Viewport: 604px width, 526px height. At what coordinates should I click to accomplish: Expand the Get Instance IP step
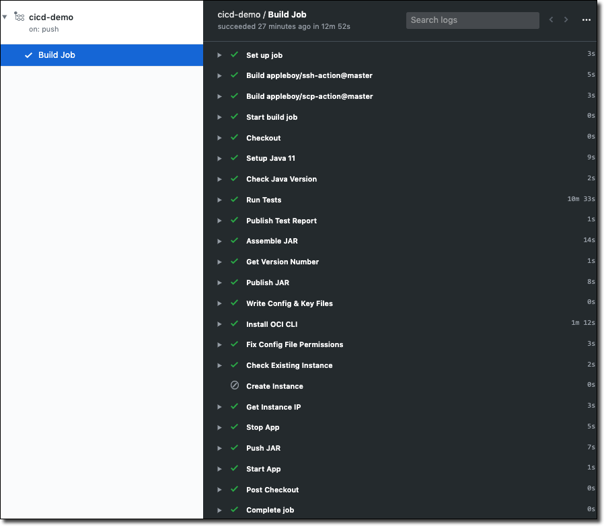pyautogui.click(x=220, y=407)
